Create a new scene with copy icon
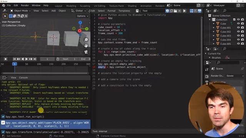The image size is (246, 138). [199, 5]
